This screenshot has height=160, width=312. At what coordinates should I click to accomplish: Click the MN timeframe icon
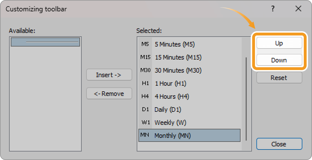[145, 135]
